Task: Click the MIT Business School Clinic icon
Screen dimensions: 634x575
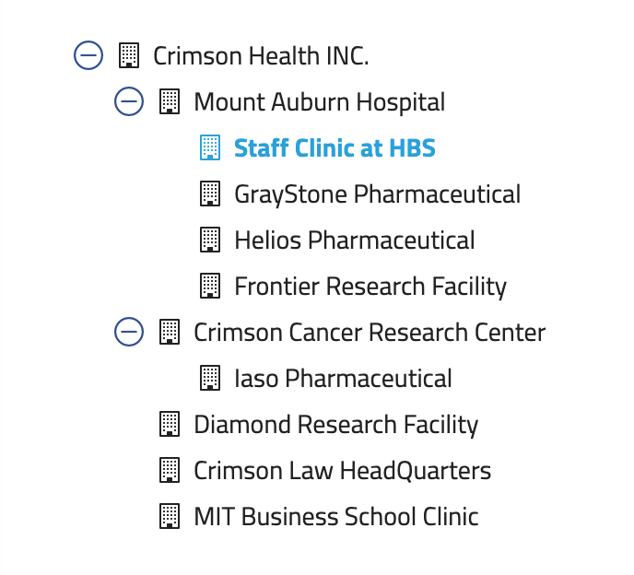Action: point(170,516)
